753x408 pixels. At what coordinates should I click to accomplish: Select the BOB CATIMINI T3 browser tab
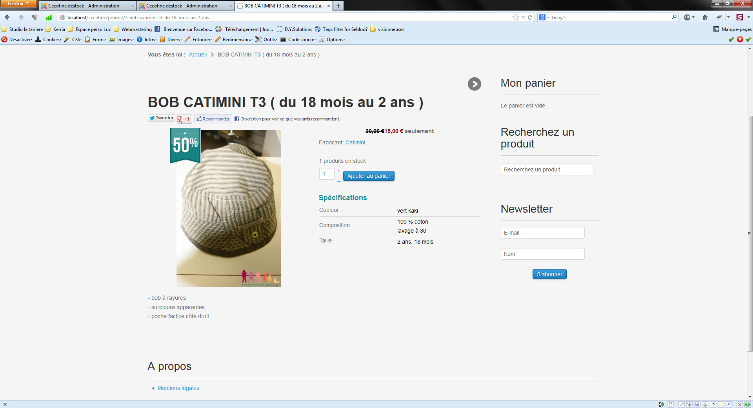pyautogui.click(x=284, y=5)
